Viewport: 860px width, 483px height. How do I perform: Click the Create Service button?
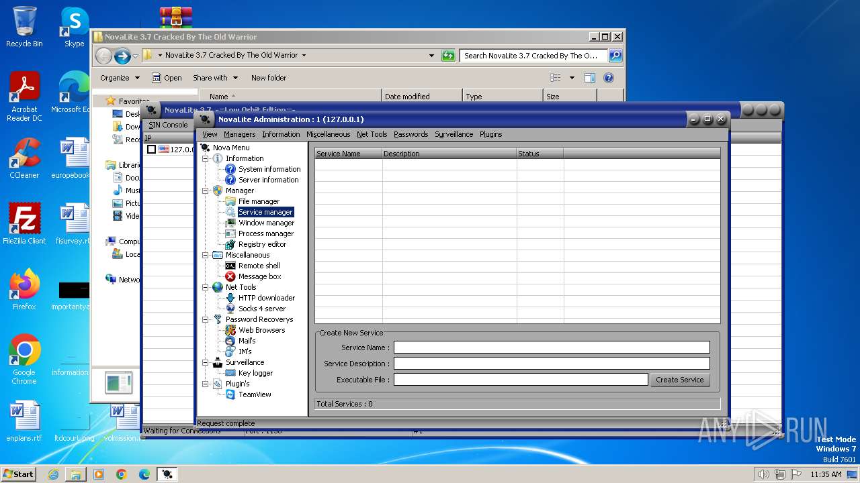pos(679,380)
